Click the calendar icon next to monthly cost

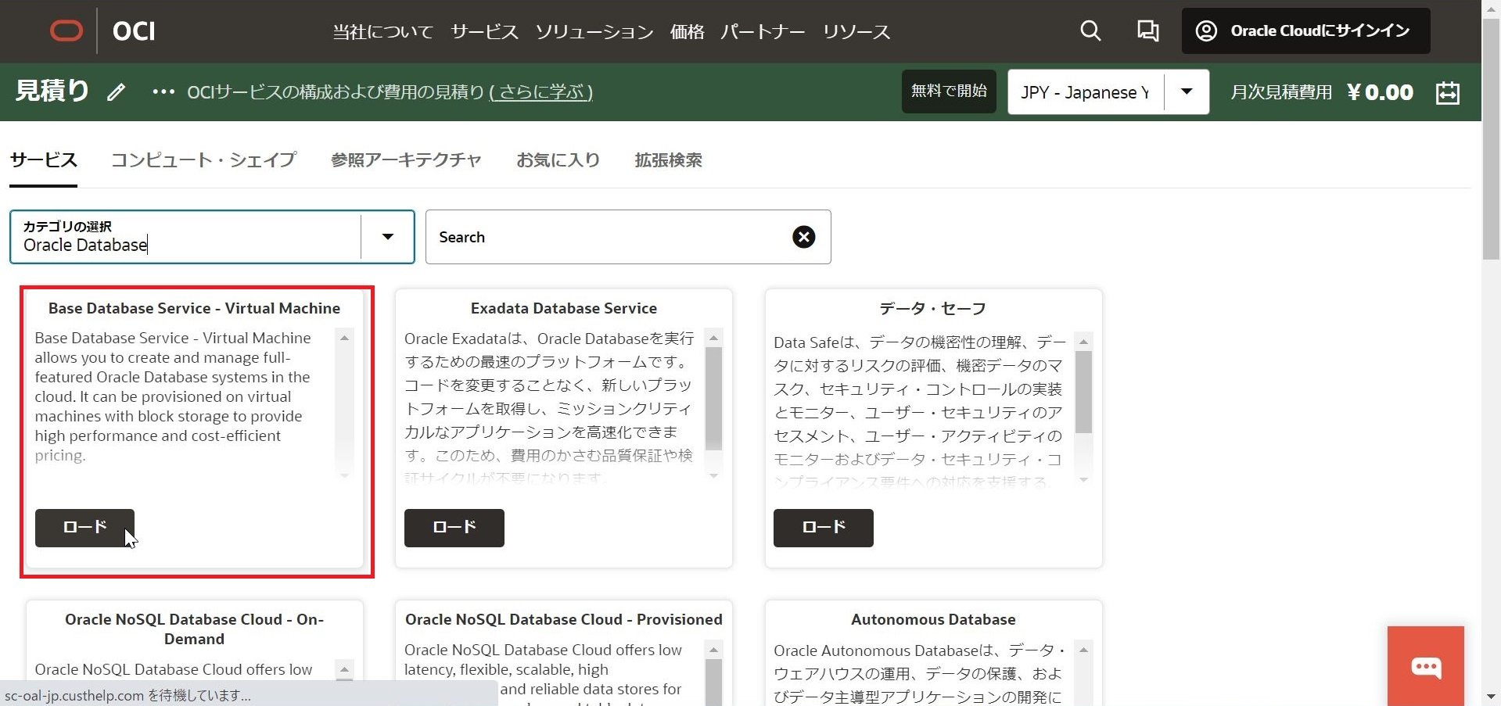click(x=1448, y=92)
